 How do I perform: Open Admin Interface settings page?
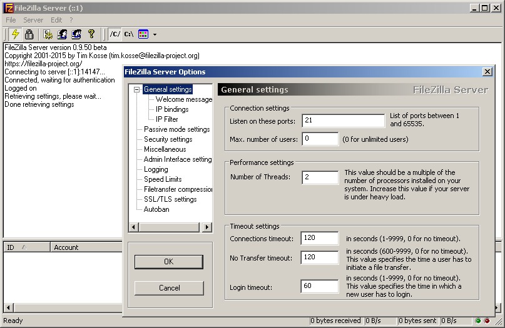[x=178, y=159]
